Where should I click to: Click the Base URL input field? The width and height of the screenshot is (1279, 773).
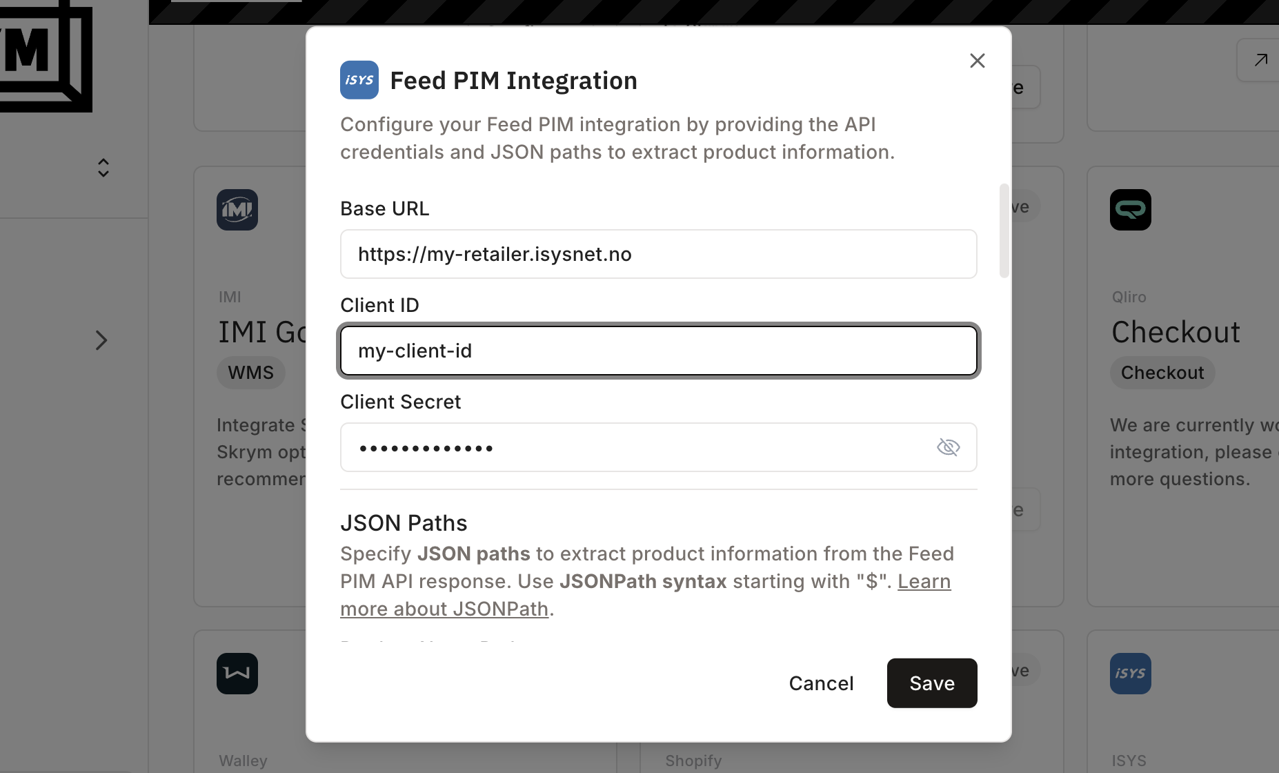[x=658, y=254]
